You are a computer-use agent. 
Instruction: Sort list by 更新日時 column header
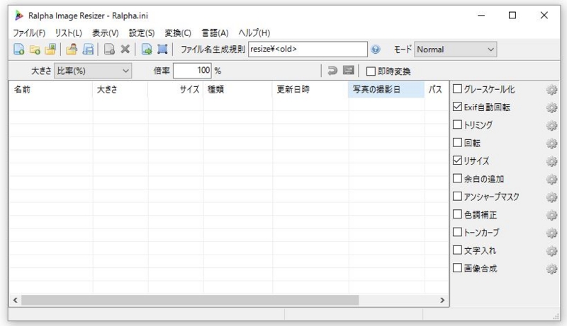pos(310,89)
